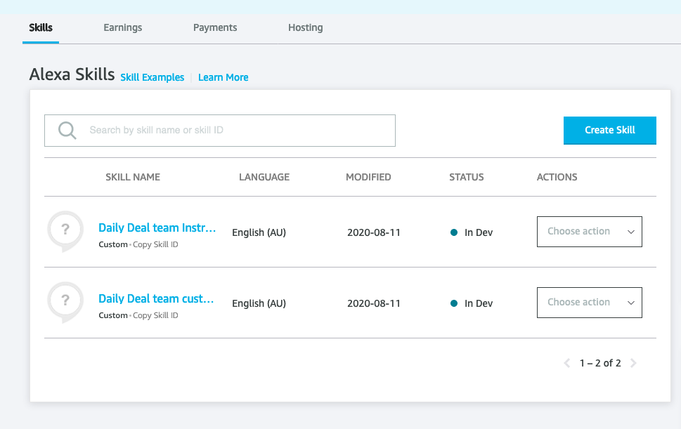Open the Daily Deal team Instr… skill

pyautogui.click(x=157, y=227)
